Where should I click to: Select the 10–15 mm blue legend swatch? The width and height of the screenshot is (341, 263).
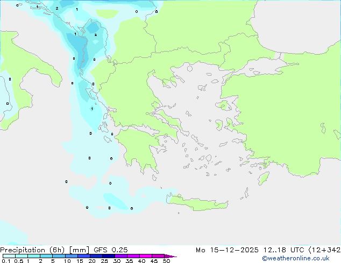pos(71,256)
